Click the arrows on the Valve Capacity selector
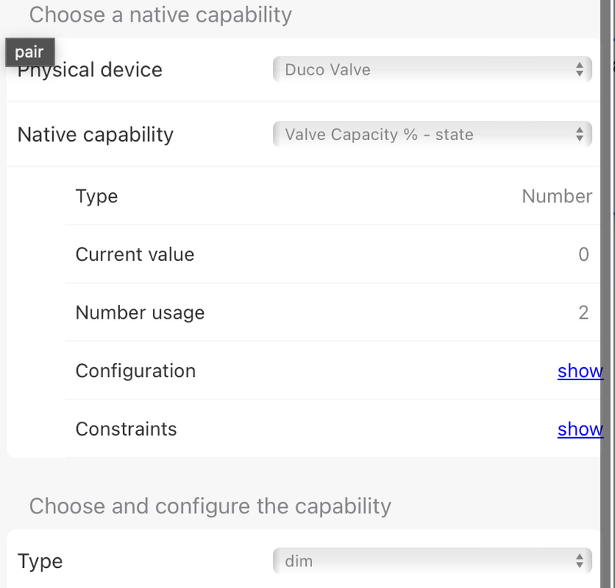 click(x=580, y=134)
